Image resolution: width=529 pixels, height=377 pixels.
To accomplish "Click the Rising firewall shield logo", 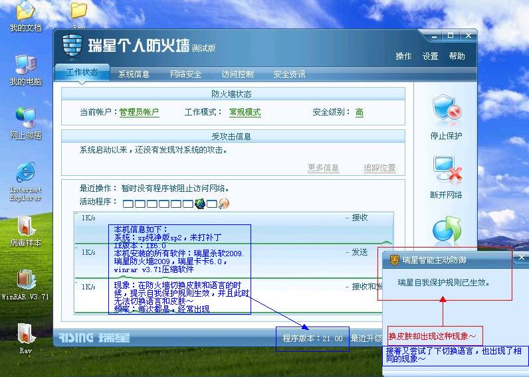I will [x=72, y=46].
